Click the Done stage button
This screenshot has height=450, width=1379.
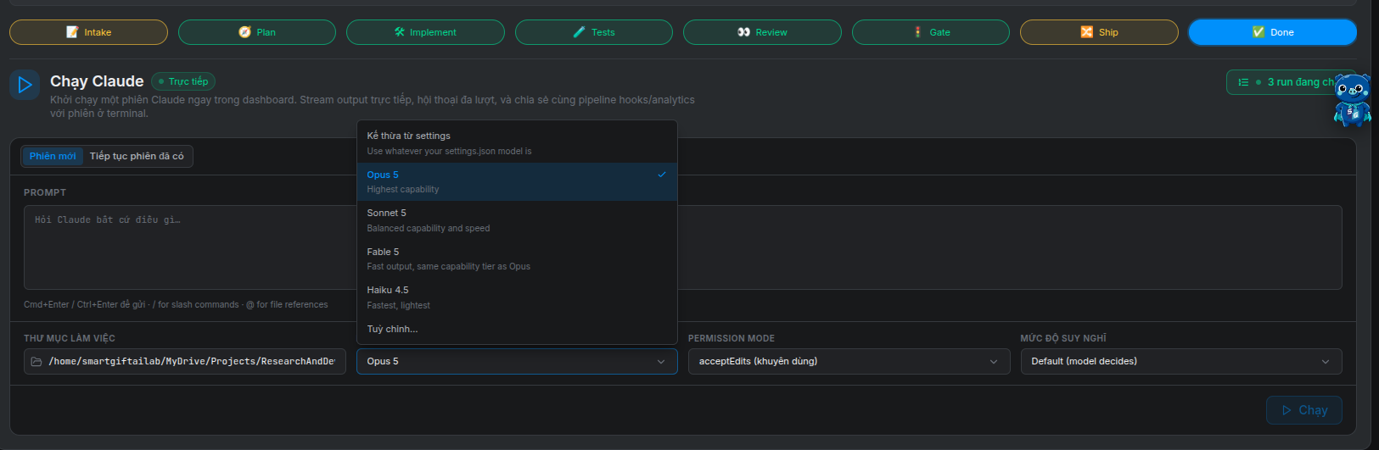click(x=1272, y=32)
